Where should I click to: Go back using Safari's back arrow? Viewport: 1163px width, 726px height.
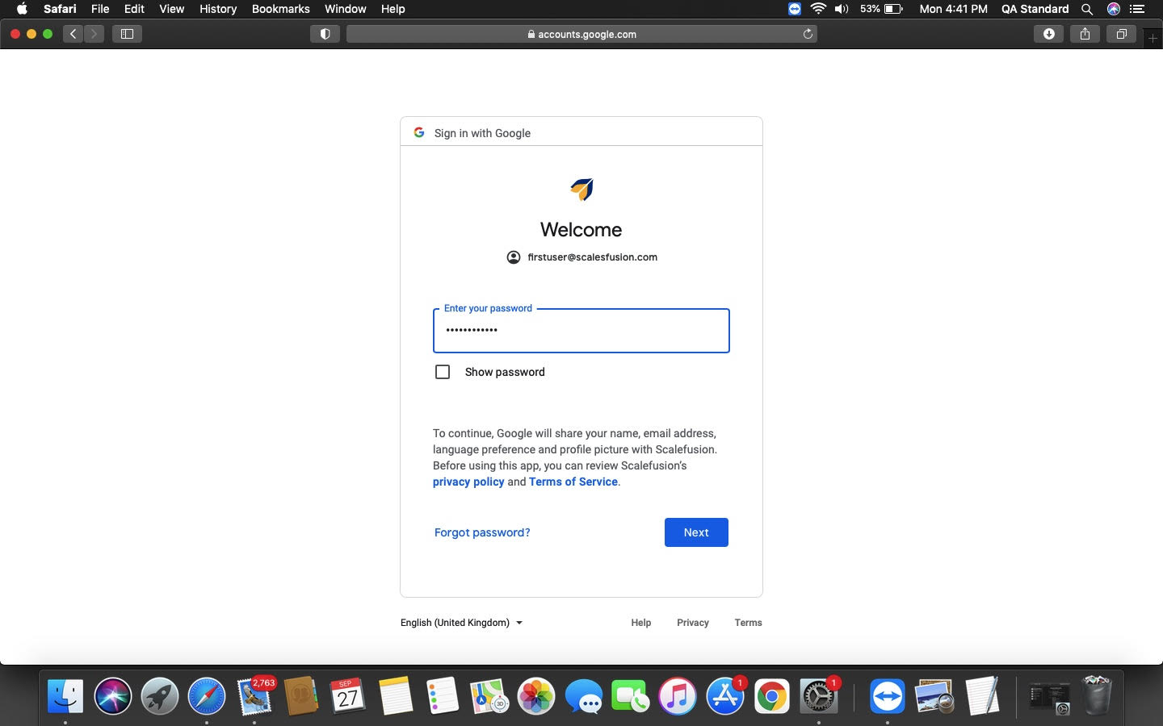tap(73, 34)
